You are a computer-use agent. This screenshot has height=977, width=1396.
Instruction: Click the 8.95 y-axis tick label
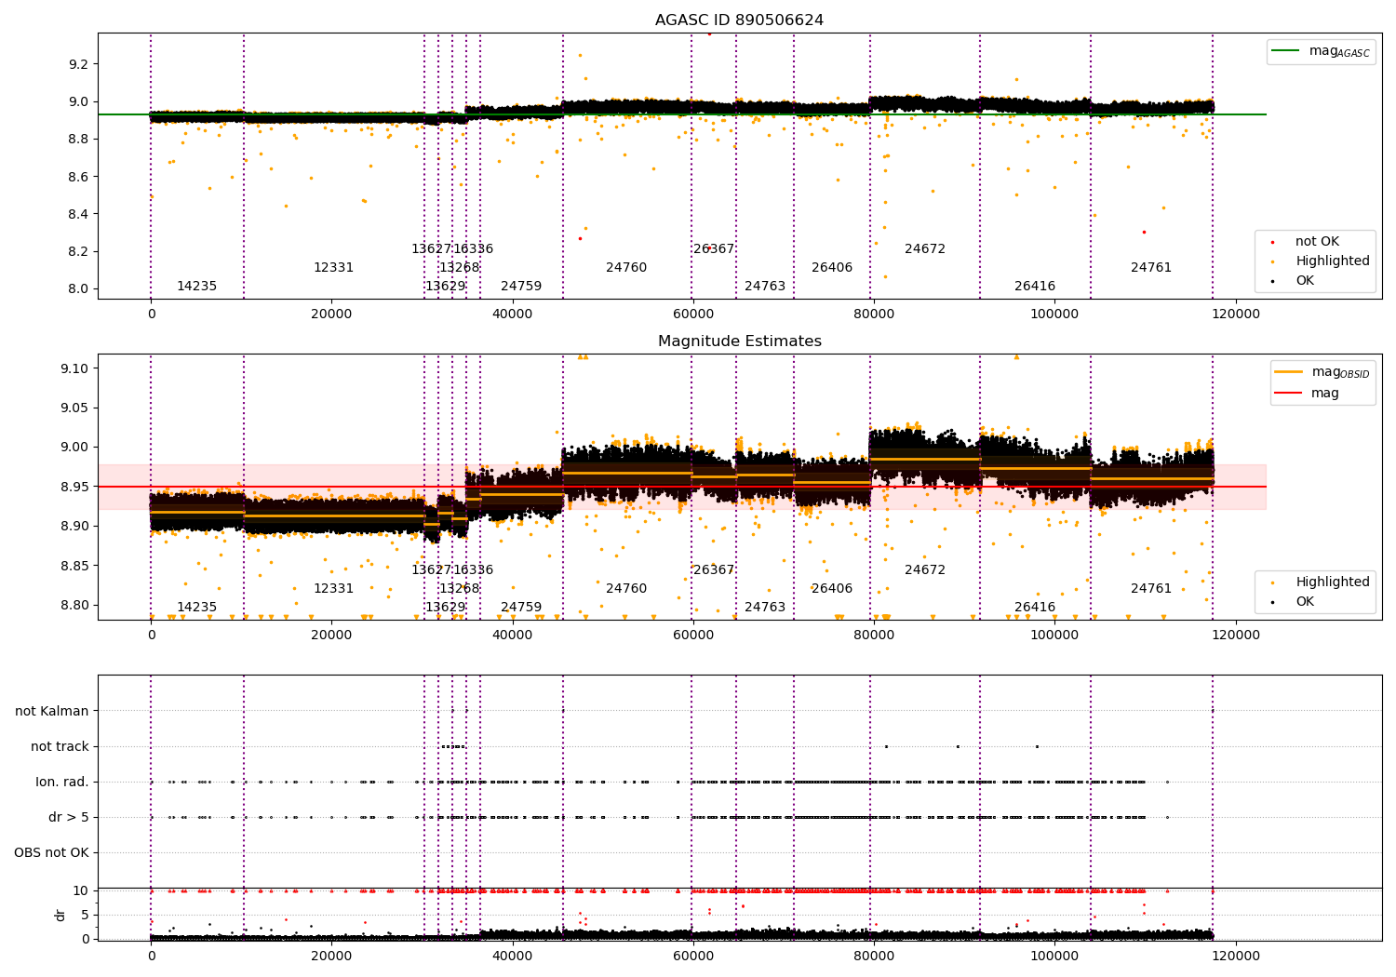(x=75, y=487)
